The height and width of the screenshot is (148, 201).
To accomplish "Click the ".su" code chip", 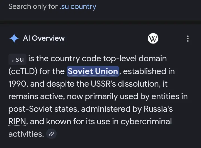I will pos(18,59).
